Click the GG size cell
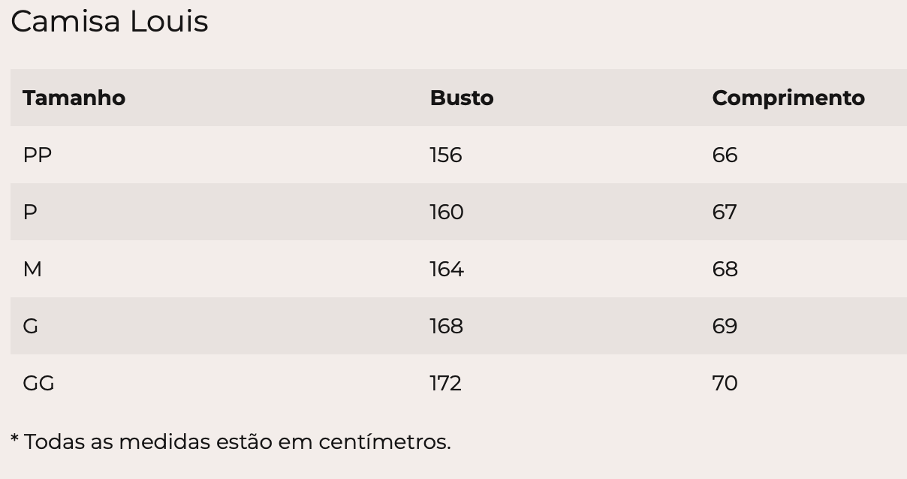This screenshot has height=479, width=907. pos(38,383)
